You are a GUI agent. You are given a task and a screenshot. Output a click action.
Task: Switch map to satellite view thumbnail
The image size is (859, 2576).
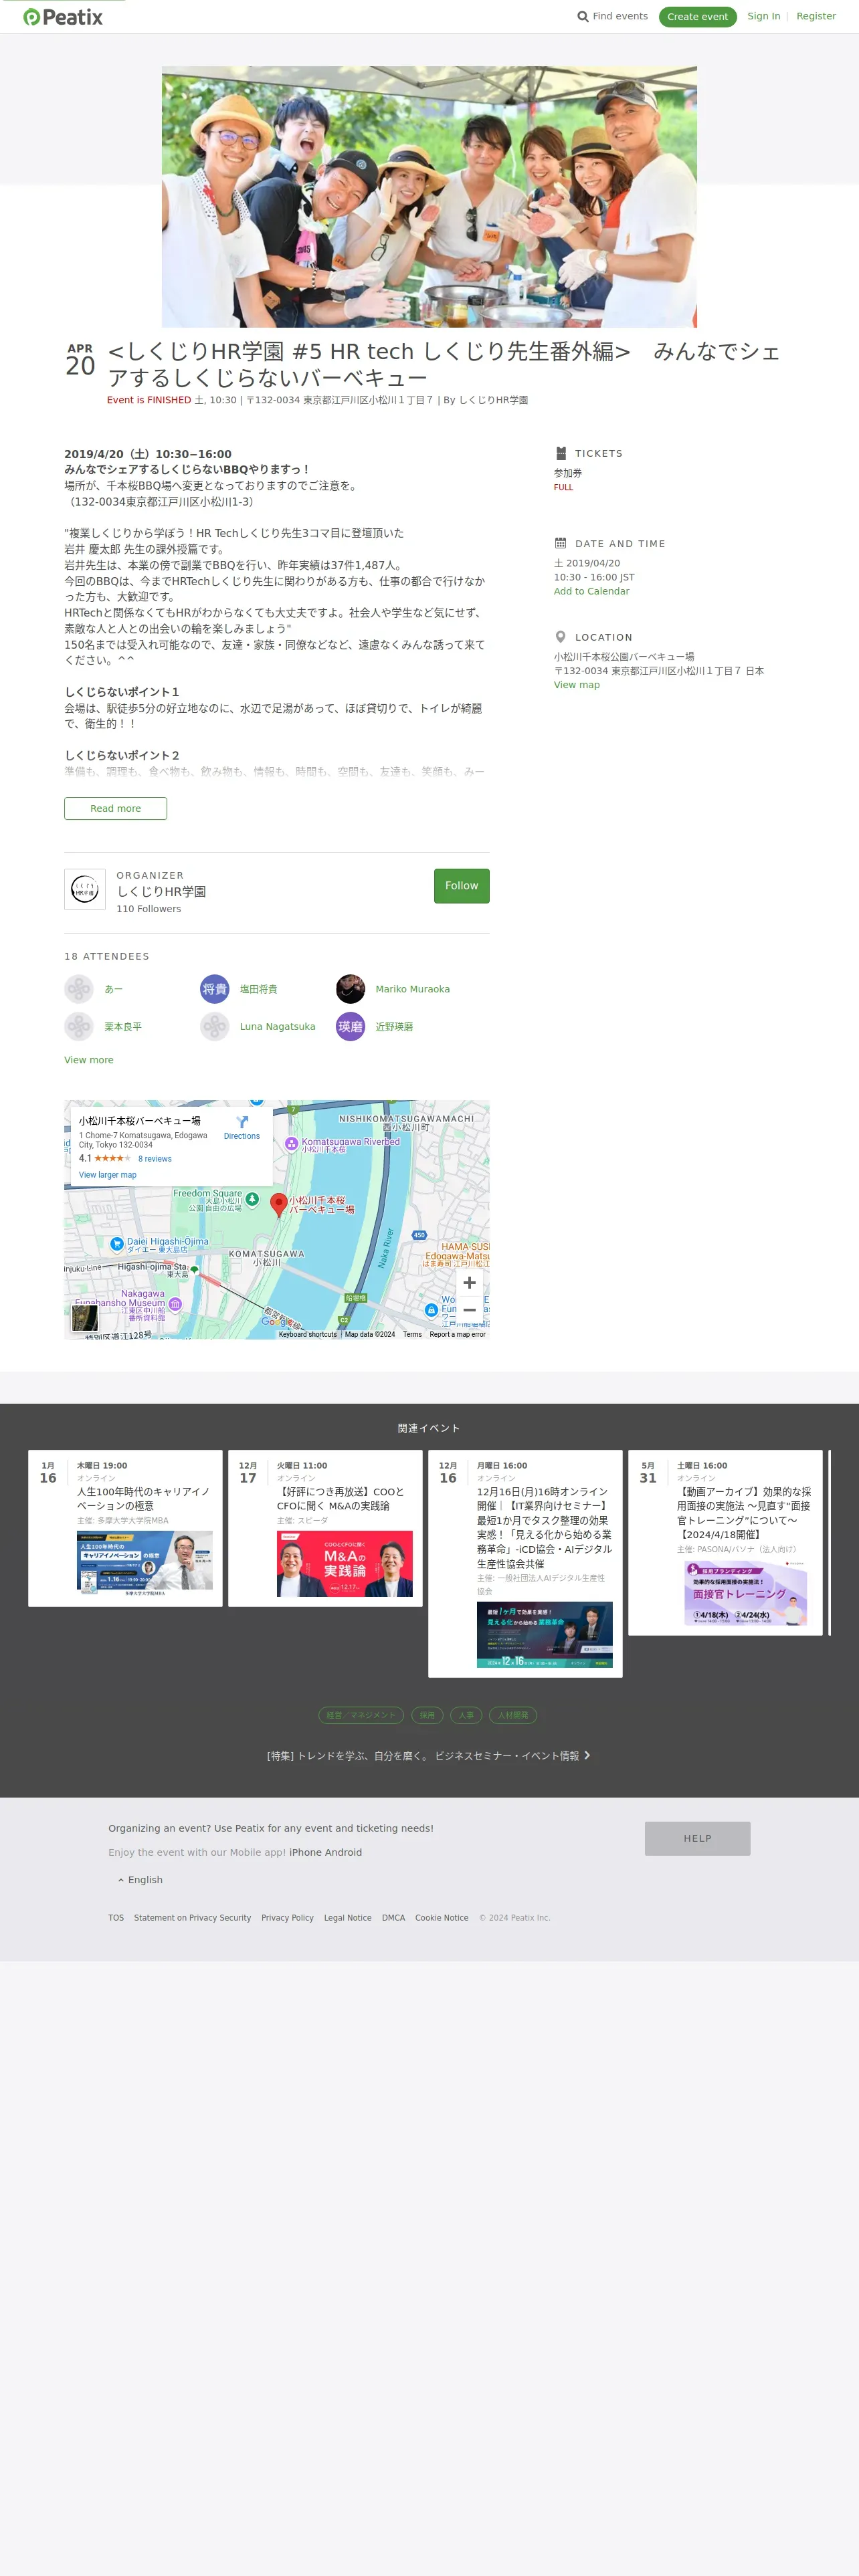point(84,1317)
